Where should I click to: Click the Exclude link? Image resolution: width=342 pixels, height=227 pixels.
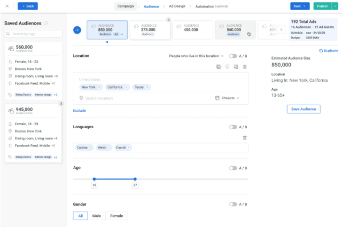pyautogui.click(x=79, y=111)
